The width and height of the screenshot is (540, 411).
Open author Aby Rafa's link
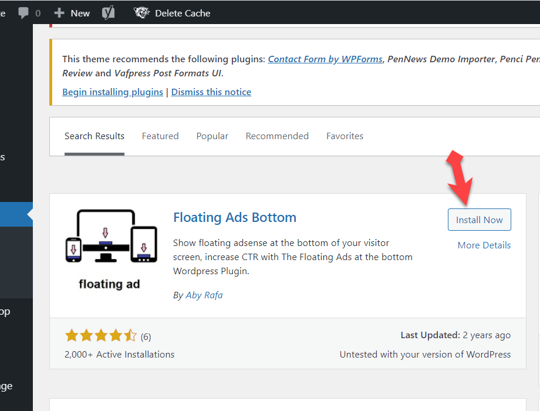click(204, 295)
